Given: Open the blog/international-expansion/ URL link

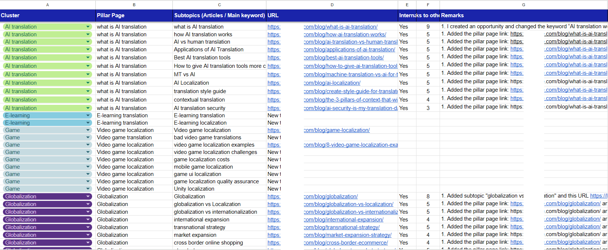Looking at the screenshot, I should coord(343,220).
